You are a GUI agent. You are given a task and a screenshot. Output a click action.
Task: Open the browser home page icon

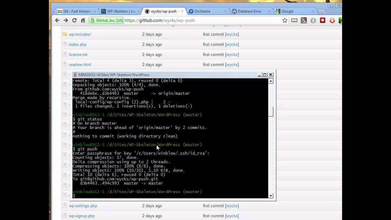(83, 20)
